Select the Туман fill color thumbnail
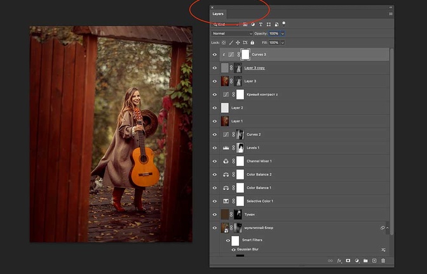Screen dimensions: 427x274 click(225, 214)
